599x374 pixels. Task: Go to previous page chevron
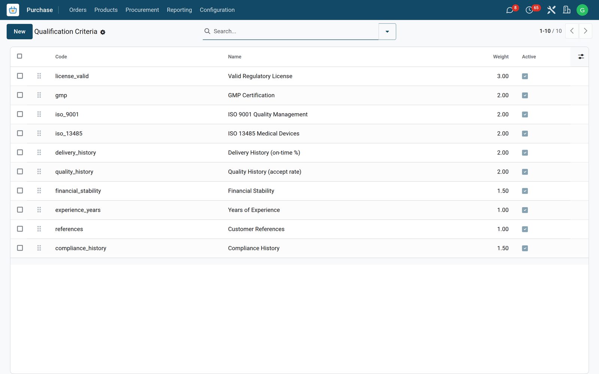572,31
